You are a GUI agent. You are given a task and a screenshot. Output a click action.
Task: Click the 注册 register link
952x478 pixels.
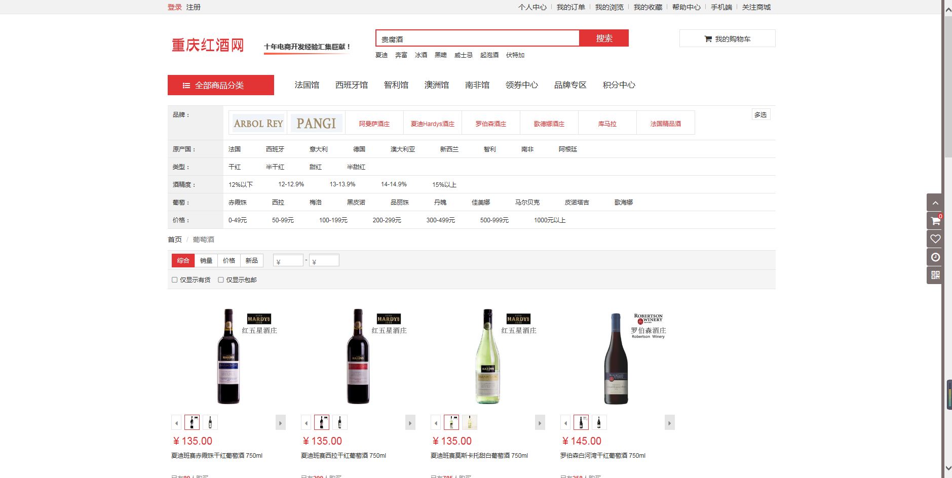tap(194, 7)
